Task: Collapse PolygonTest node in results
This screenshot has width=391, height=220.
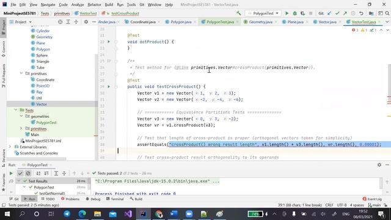Action: pos(24,187)
